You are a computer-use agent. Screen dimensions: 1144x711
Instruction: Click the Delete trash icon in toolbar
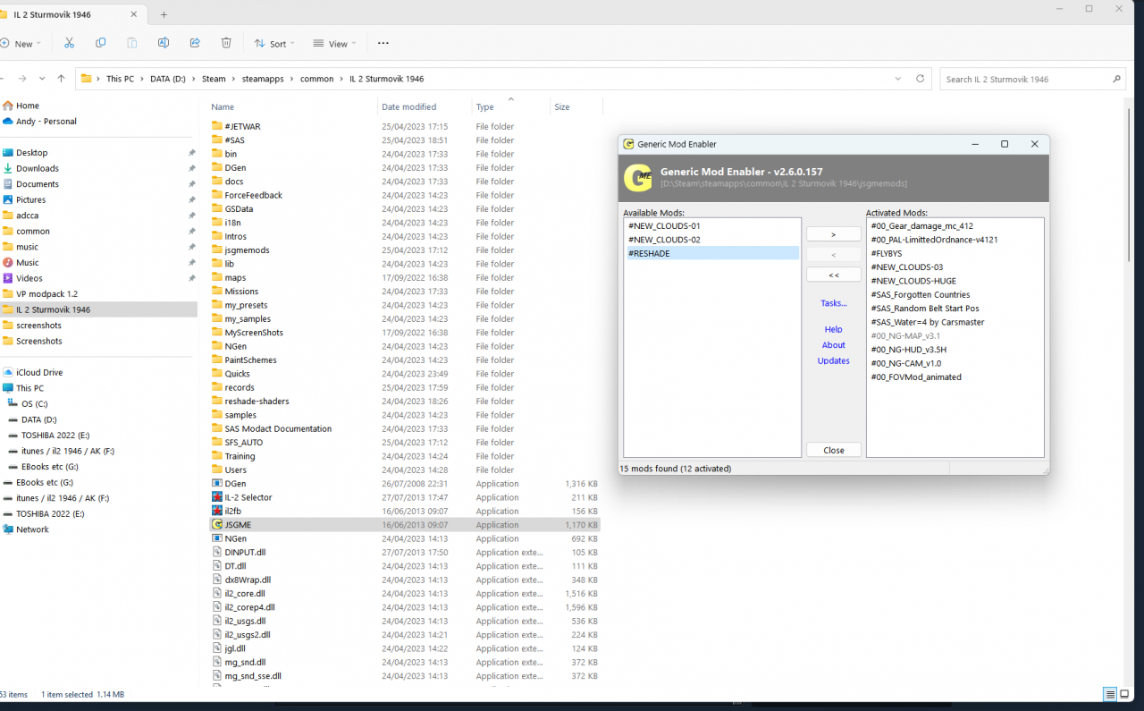[x=226, y=43]
